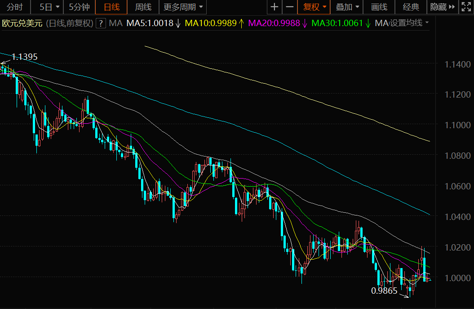Select the 日线 daily chart tab
Image resolution: width=474 pixels, height=309 pixels.
coord(111,7)
